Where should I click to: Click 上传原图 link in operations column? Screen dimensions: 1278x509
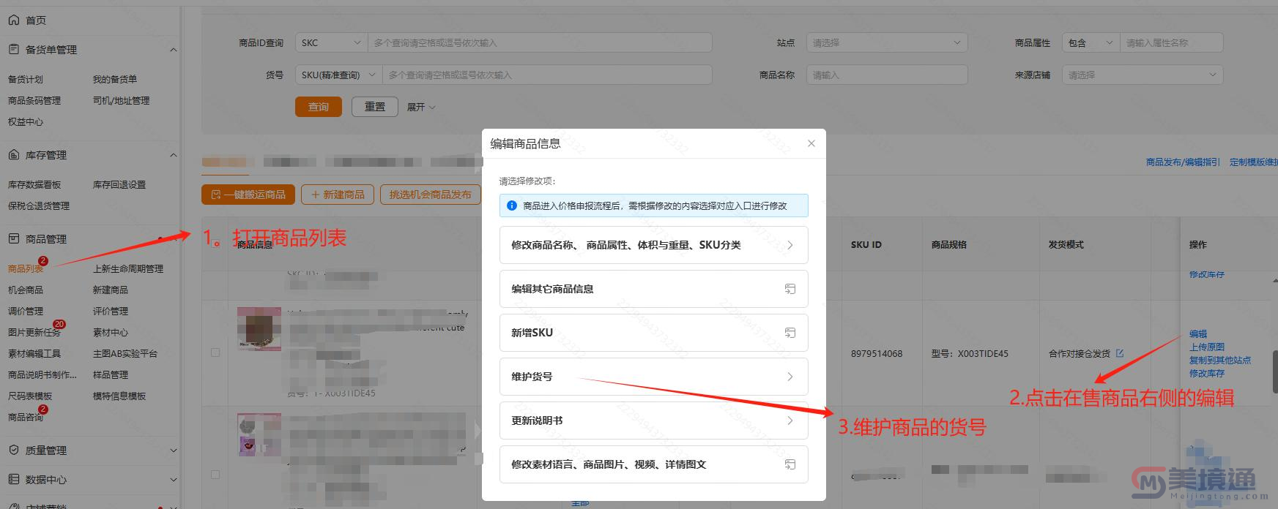(x=1207, y=347)
